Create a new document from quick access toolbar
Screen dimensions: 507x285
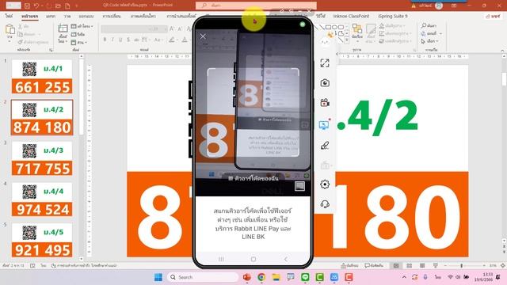67,6
